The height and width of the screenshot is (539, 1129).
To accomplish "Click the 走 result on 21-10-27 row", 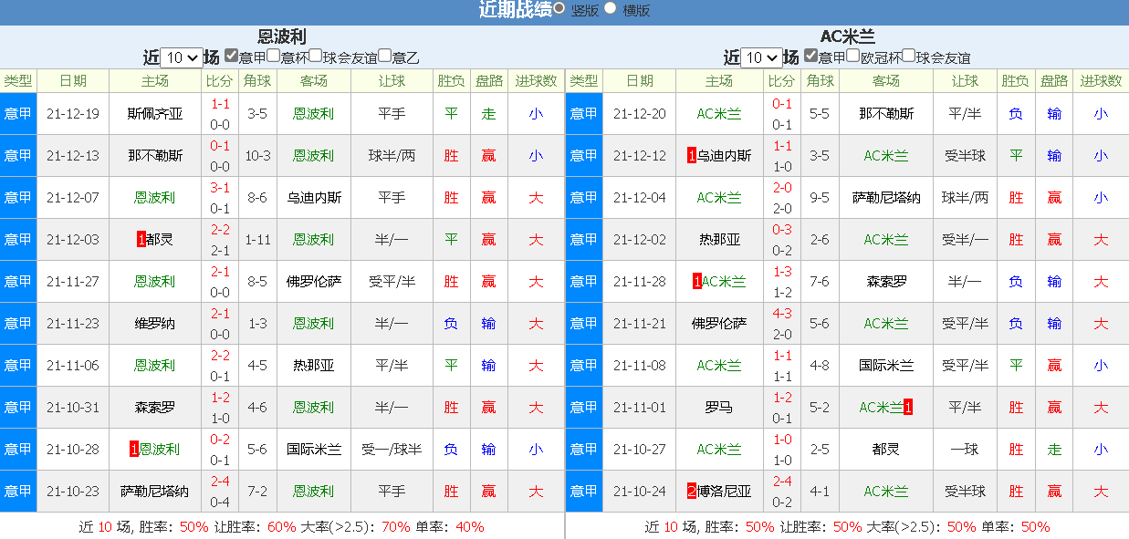I will point(1054,450).
